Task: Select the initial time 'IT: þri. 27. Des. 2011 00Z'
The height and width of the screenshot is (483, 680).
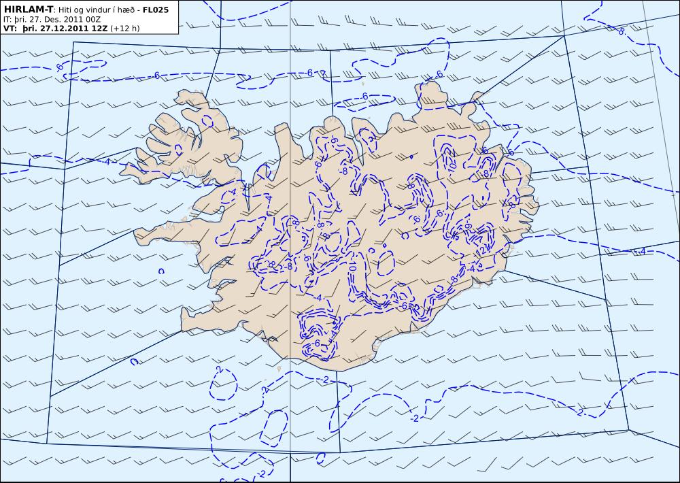Action: [x=52, y=20]
